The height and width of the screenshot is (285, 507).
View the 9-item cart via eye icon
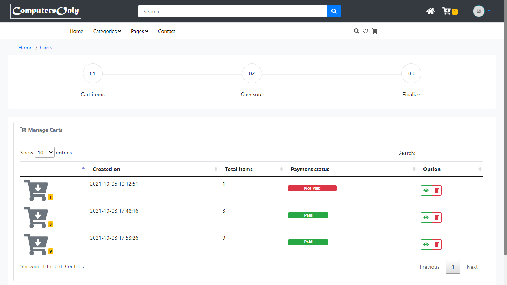[x=426, y=245]
